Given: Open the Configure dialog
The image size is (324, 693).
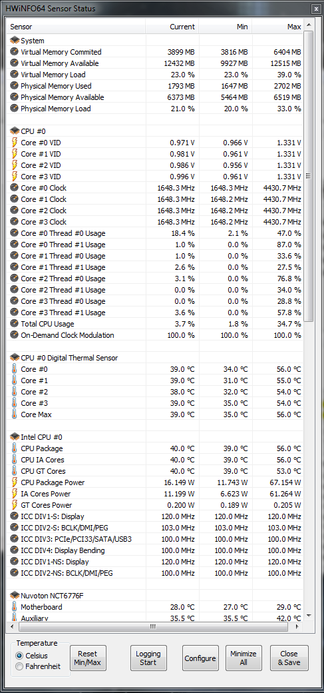Looking at the screenshot, I should click(x=200, y=658).
